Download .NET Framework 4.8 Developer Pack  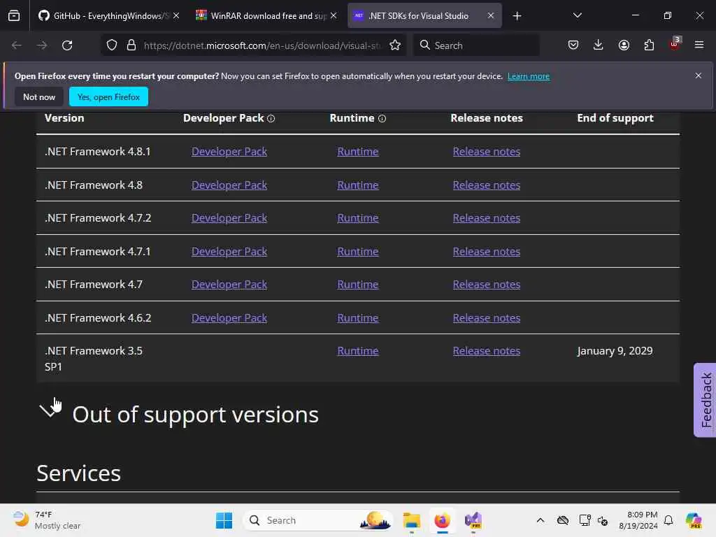point(229,185)
